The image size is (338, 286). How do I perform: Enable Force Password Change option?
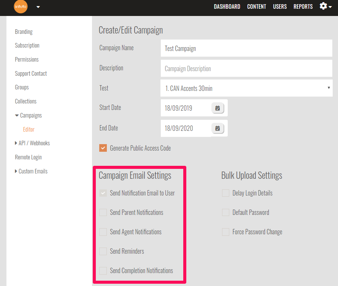click(226, 232)
